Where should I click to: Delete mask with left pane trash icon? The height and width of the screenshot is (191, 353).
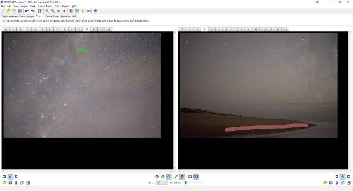(16, 183)
